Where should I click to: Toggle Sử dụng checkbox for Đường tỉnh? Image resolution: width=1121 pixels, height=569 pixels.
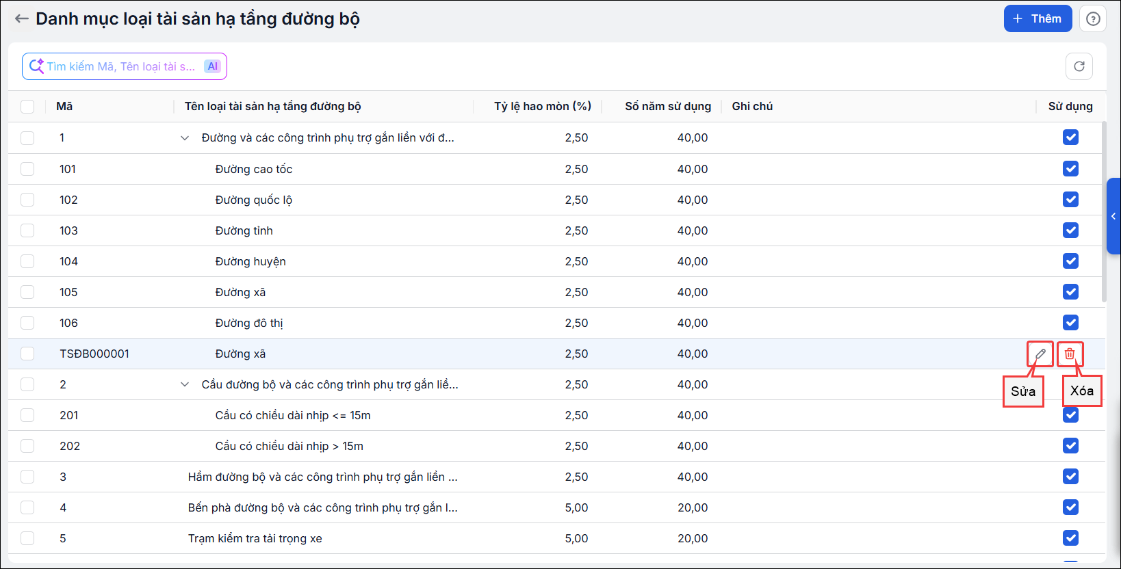pos(1070,230)
